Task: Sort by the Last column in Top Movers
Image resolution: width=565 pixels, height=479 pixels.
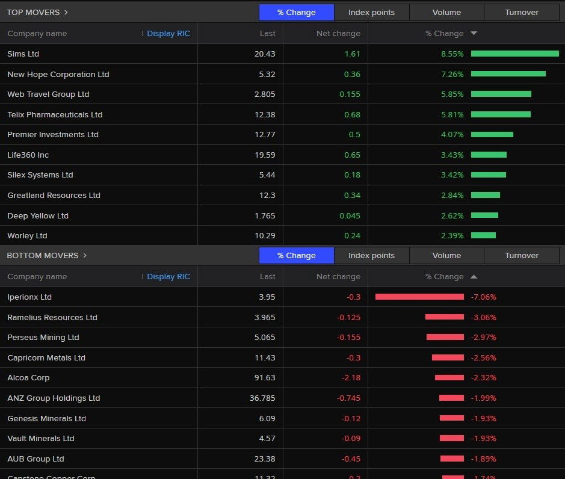Action: coord(267,34)
